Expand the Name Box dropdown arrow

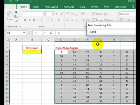(24, 33)
